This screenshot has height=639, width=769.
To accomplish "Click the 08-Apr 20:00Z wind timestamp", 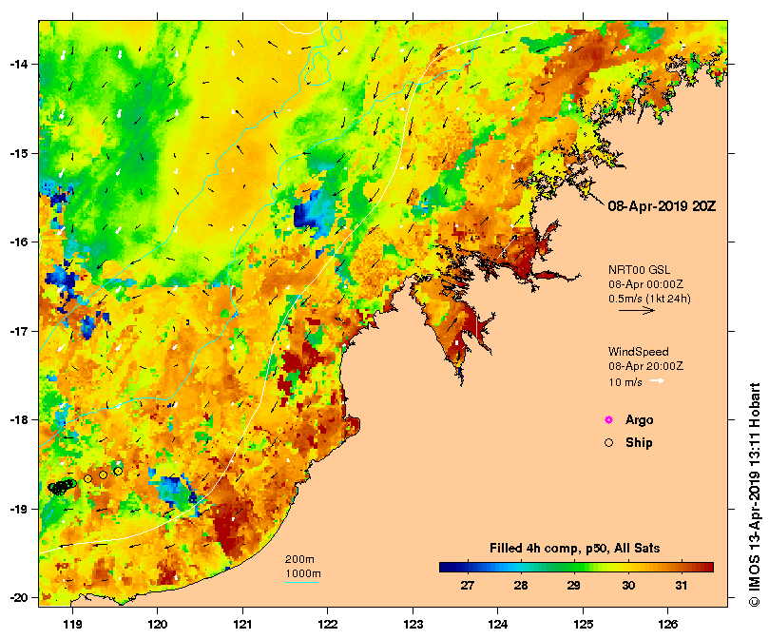I will pos(645,366).
